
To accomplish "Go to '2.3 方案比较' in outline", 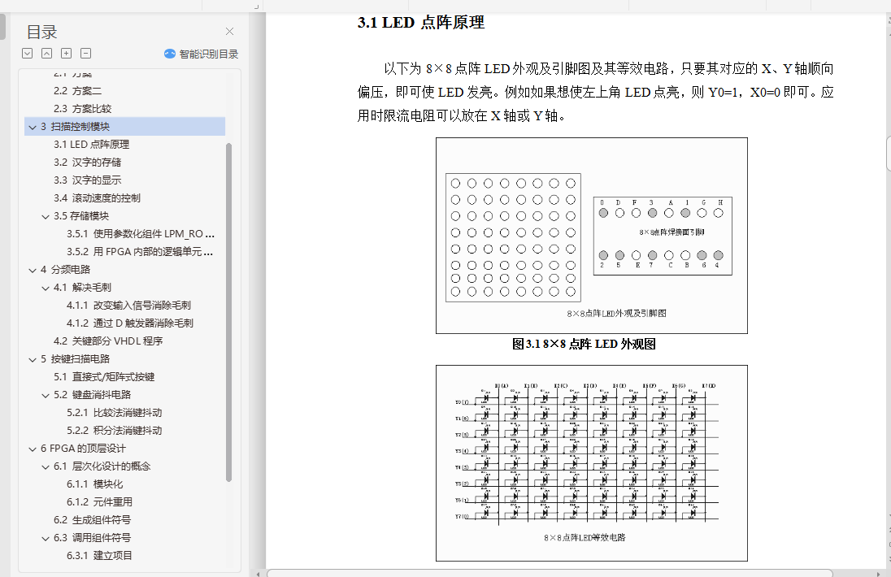I will click(x=82, y=108).
